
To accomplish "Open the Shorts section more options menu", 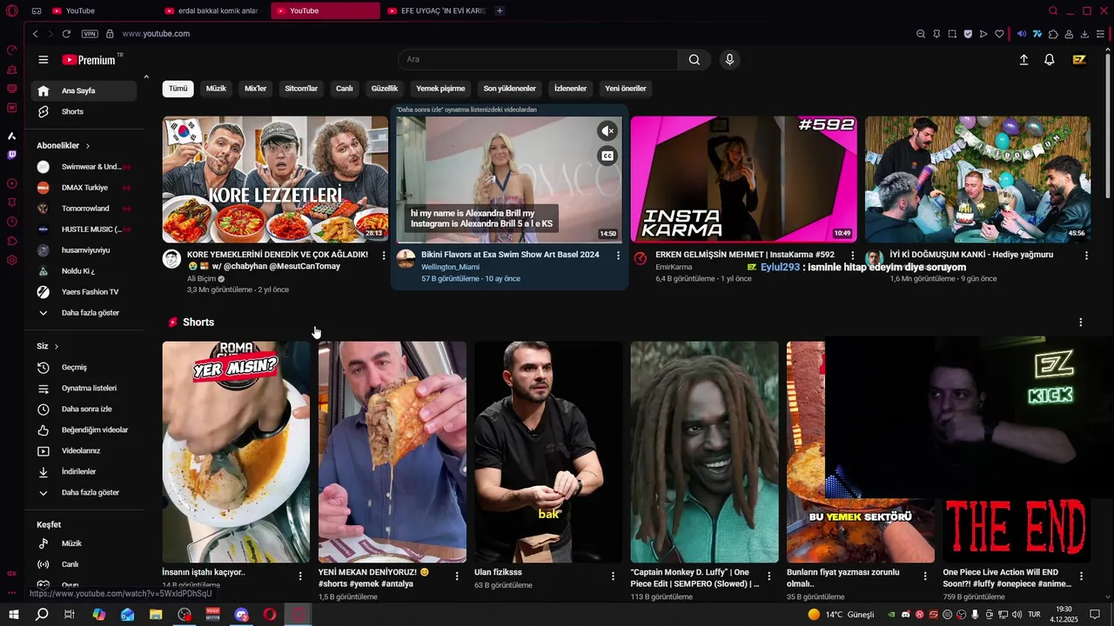I will (x=1081, y=323).
